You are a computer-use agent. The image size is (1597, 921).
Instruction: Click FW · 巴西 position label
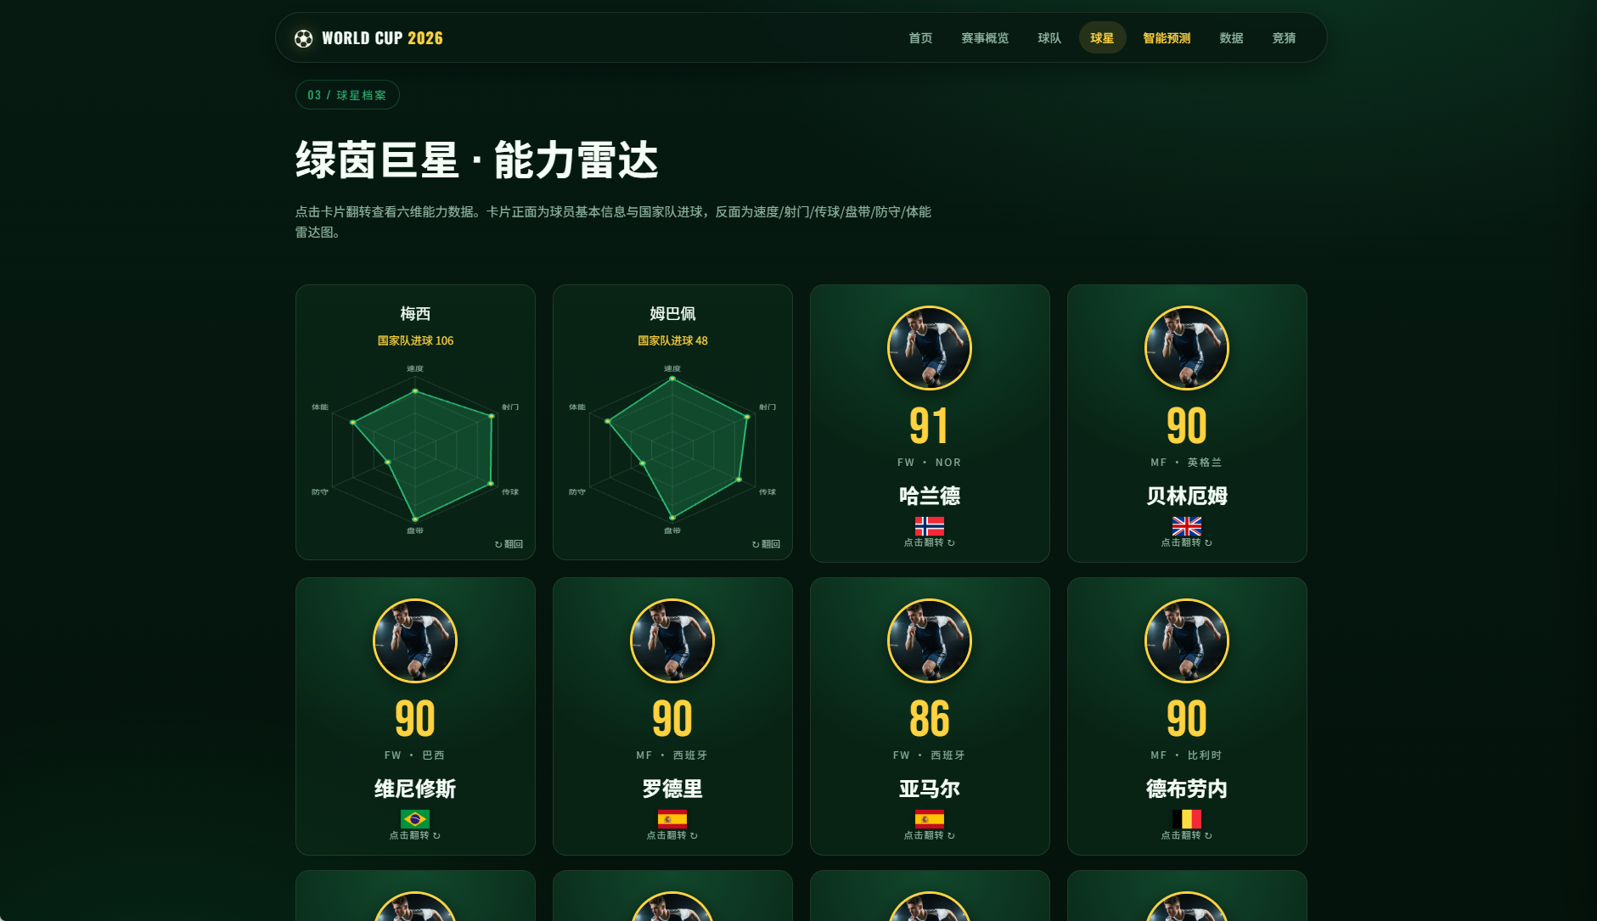tap(415, 755)
